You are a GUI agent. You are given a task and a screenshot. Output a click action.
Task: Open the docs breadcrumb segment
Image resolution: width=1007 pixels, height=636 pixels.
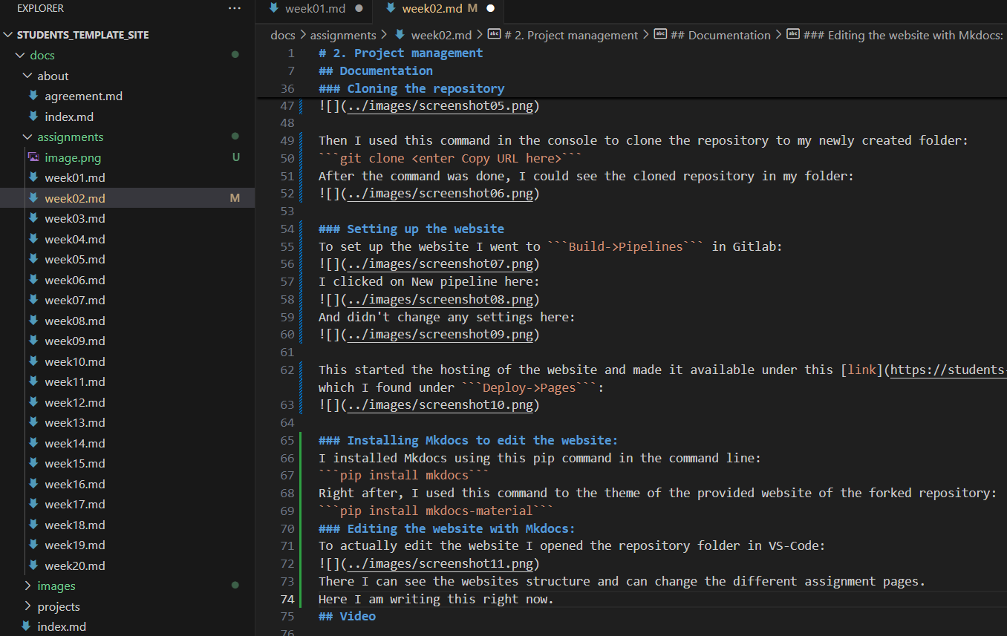[x=283, y=35]
